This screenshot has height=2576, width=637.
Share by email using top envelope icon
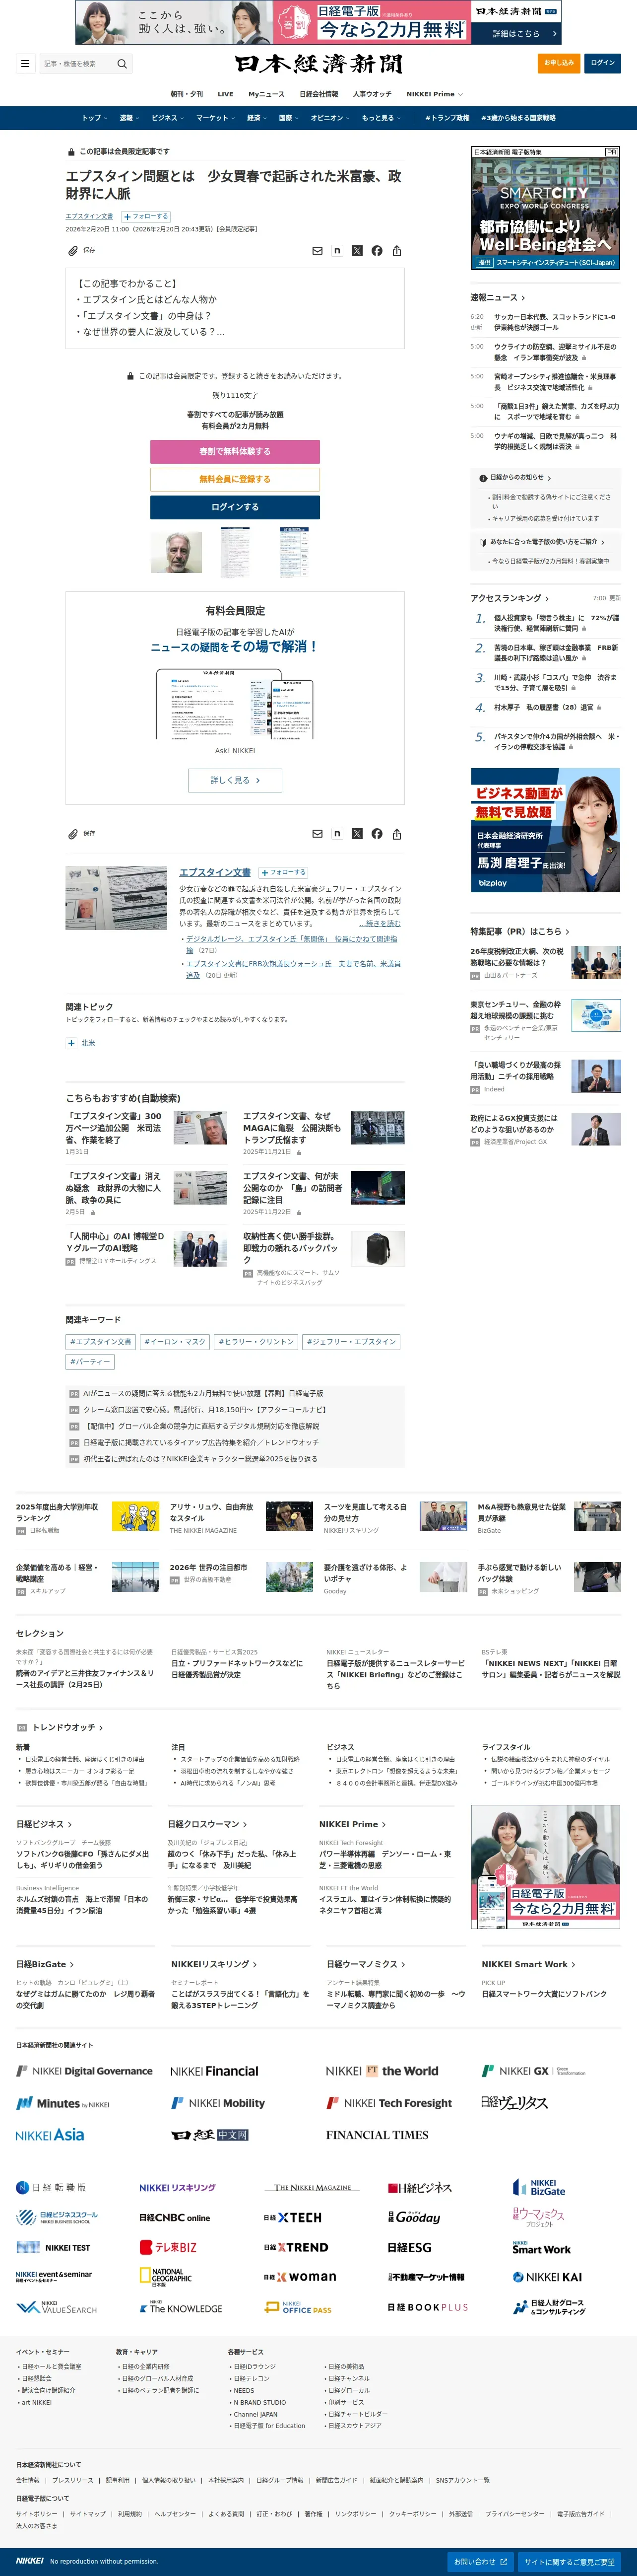[x=318, y=251]
